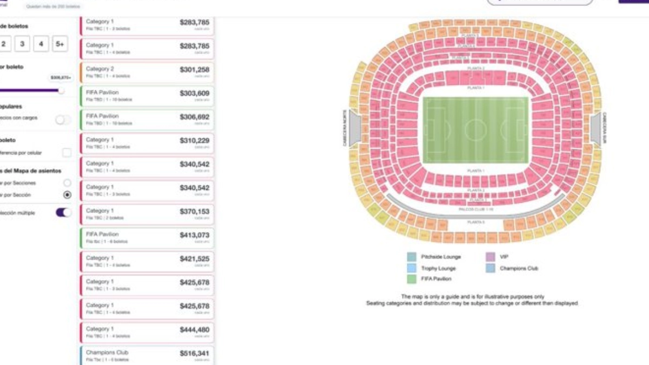Click the gray Cabecera Norte block on map
The image size is (649, 365).
pyautogui.click(x=355, y=129)
